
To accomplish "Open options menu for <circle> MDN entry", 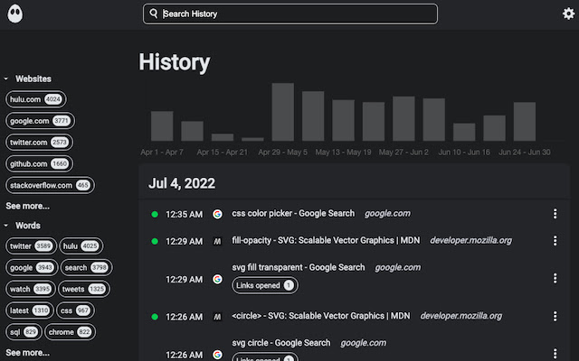I will coord(555,316).
